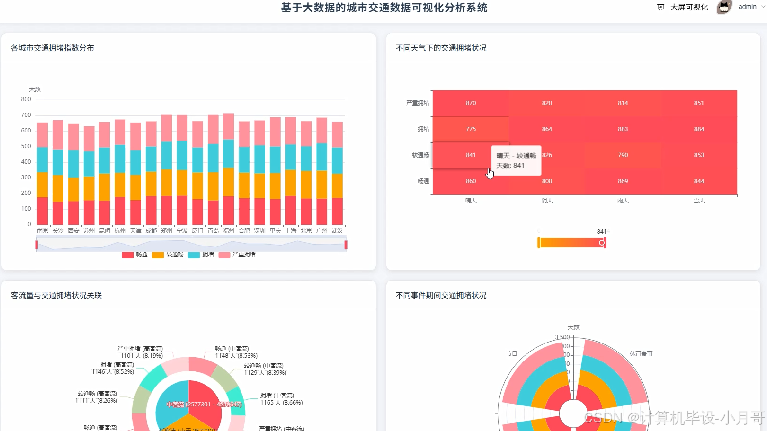The width and height of the screenshot is (767, 431).
Task: Select heatmap cell 869 for 雨天 畅通
Action: (x=623, y=181)
